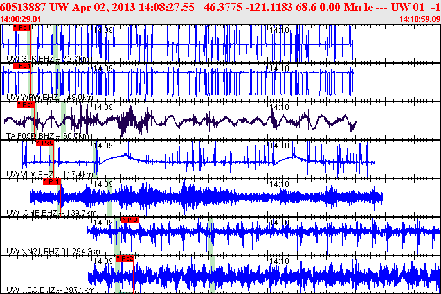Click the UW GLK EHZ 42.7km station label
The height and width of the screenshot is (294, 441).
(x=48, y=59)
